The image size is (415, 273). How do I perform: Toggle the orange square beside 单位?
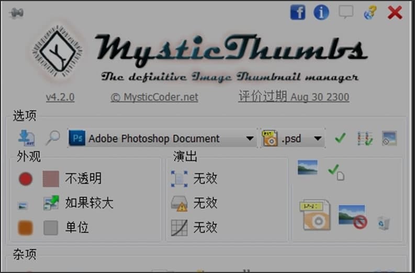pyautogui.click(x=26, y=228)
